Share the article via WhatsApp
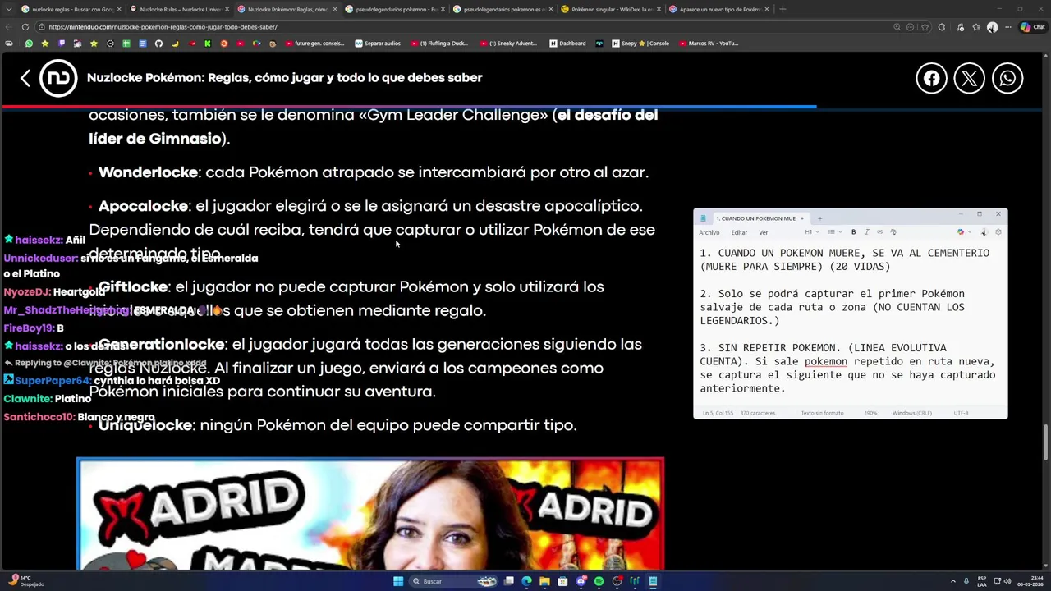The width and height of the screenshot is (1051, 591). click(1007, 78)
